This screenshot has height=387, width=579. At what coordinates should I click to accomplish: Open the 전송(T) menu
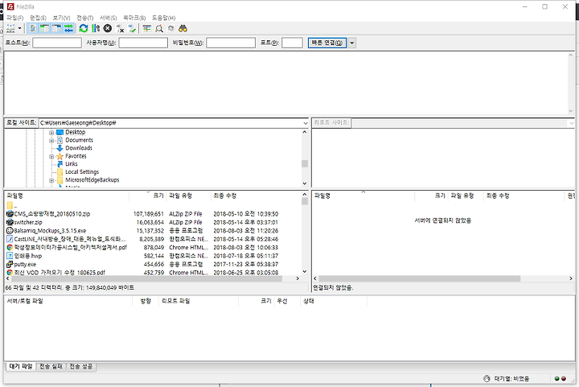pyautogui.click(x=85, y=18)
